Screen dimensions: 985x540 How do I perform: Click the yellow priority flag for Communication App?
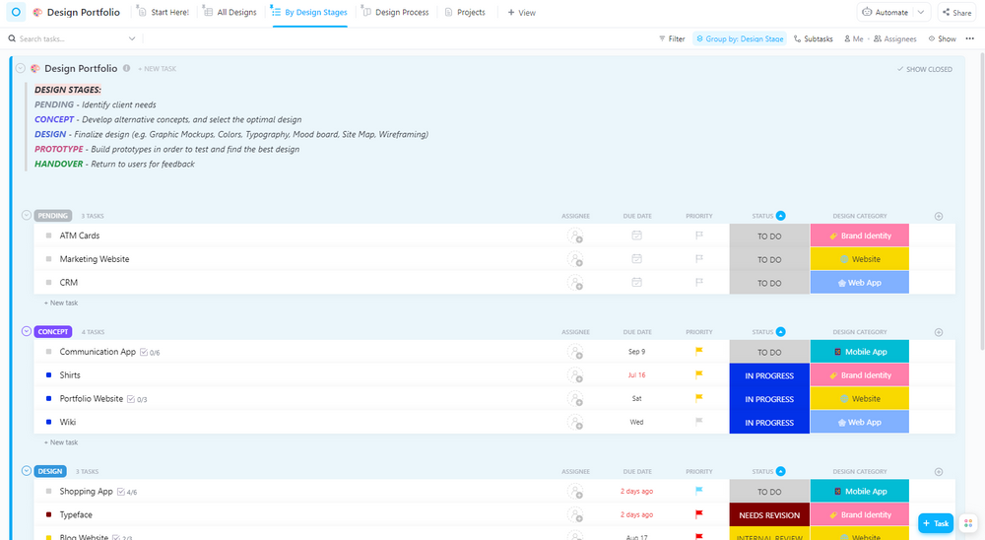coord(698,352)
